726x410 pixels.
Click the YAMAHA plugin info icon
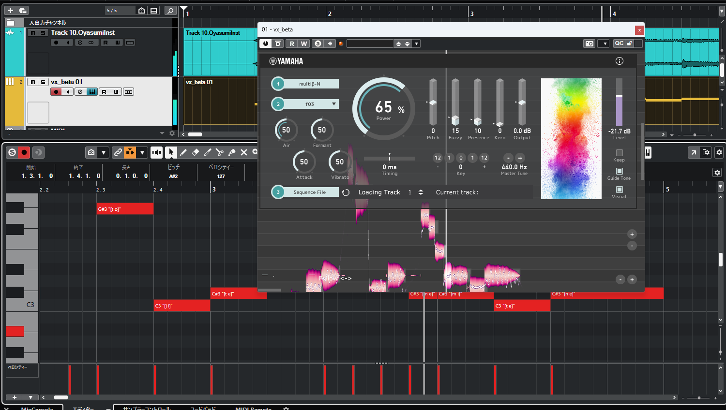(619, 61)
